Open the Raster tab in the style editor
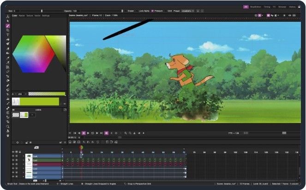 22,16
